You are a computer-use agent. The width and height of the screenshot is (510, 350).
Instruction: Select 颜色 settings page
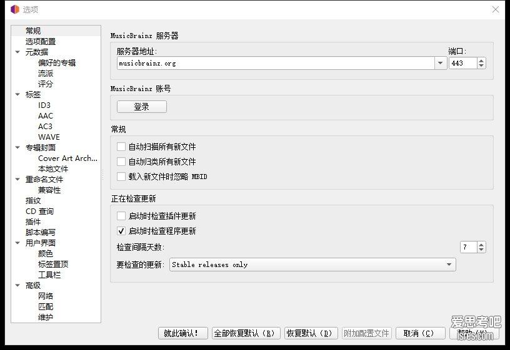[45, 253]
